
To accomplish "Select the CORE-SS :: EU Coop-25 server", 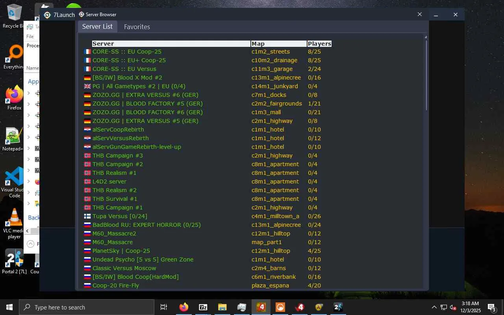I will pyautogui.click(x=127, y=52).
